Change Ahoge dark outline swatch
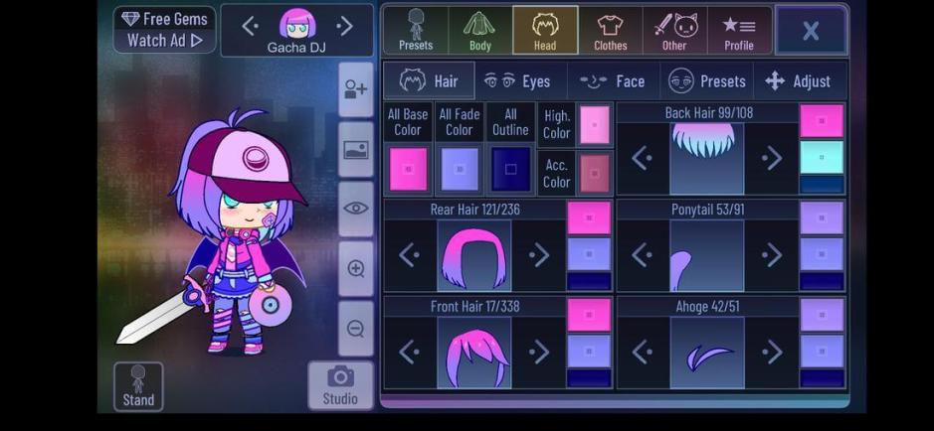The image size is (934, 431). (822, 378)
